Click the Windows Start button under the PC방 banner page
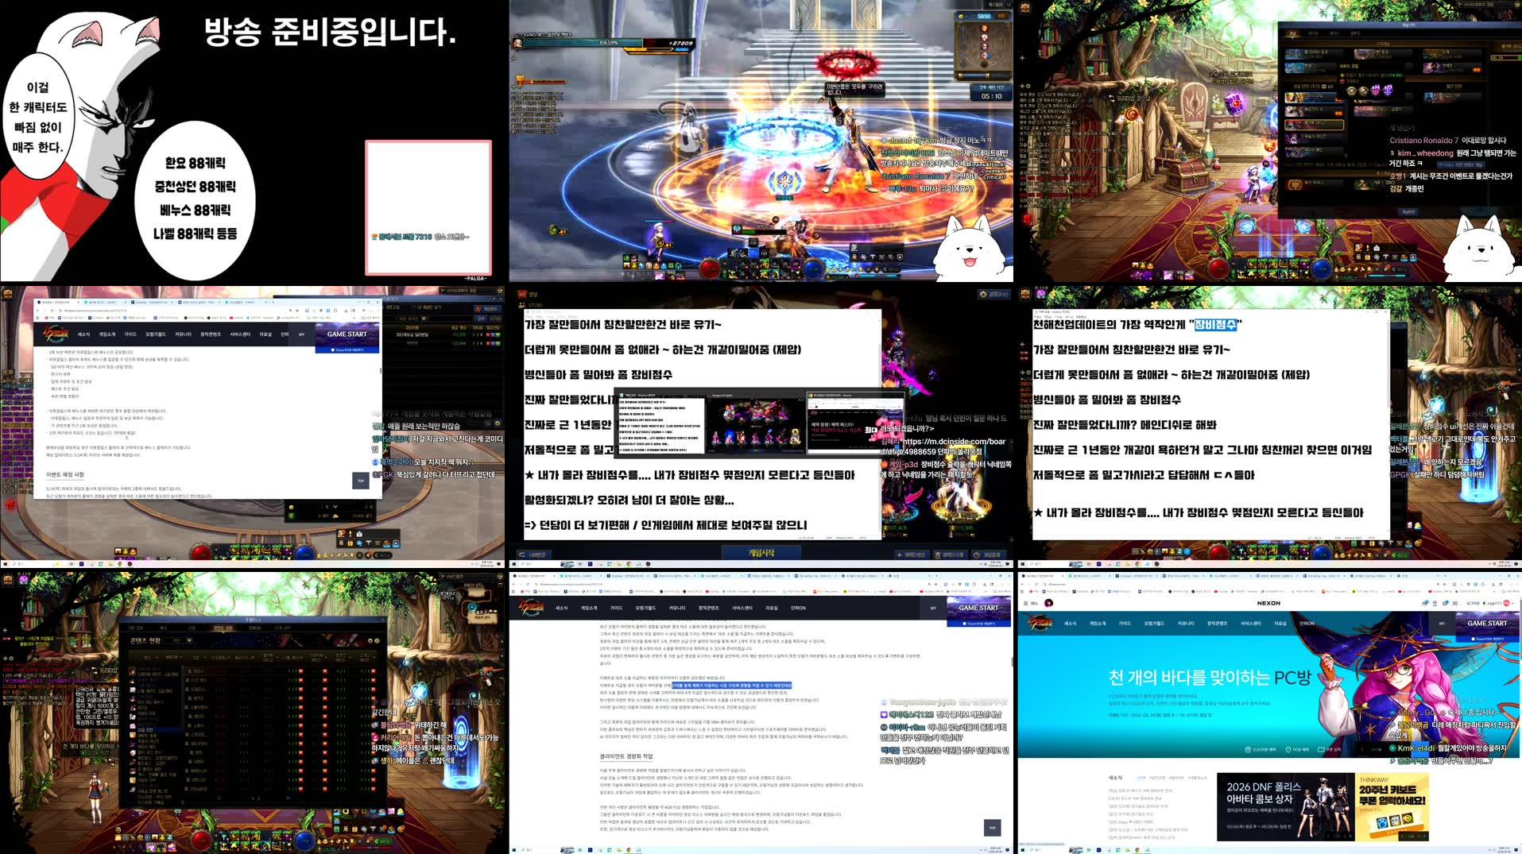 coord(1024,850)
